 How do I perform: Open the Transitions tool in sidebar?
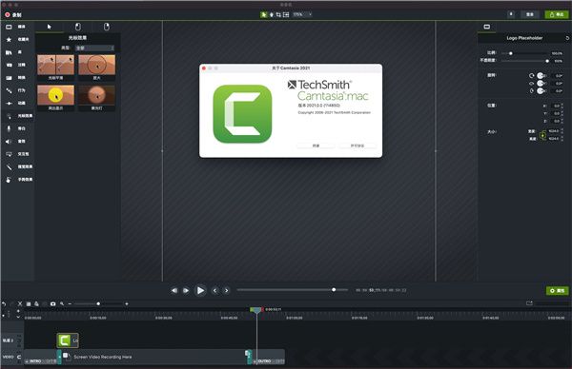coord(16,78)
